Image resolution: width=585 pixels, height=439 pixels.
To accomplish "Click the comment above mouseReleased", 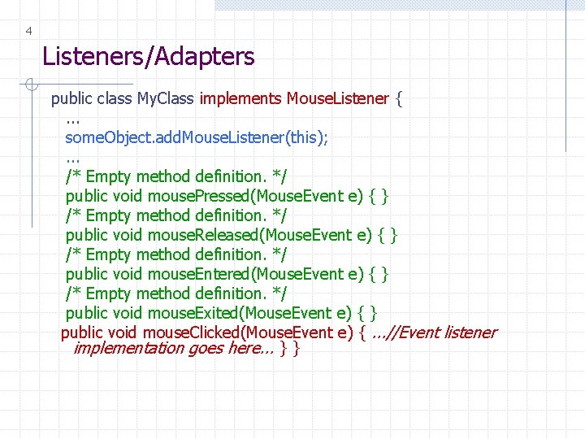I will (176, 215).
